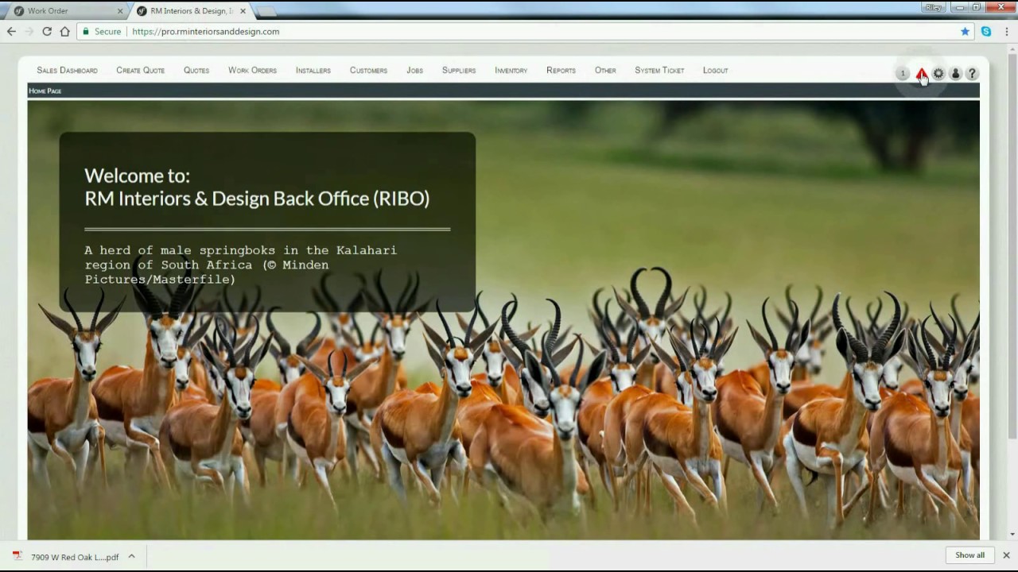Go to the Installers menu
Viewport: 1018px width, 572px height.
click(313, 71)
